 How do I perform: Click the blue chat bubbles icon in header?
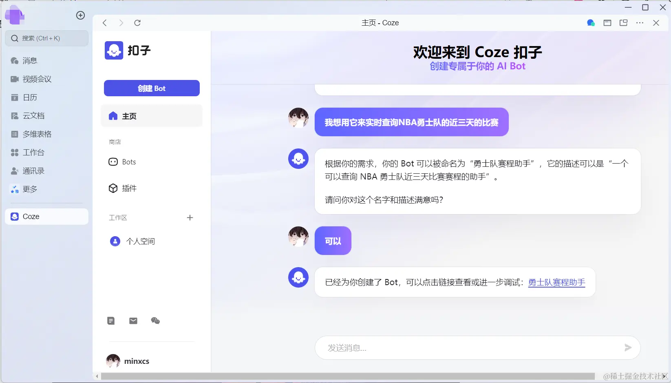tap(591, 23)
